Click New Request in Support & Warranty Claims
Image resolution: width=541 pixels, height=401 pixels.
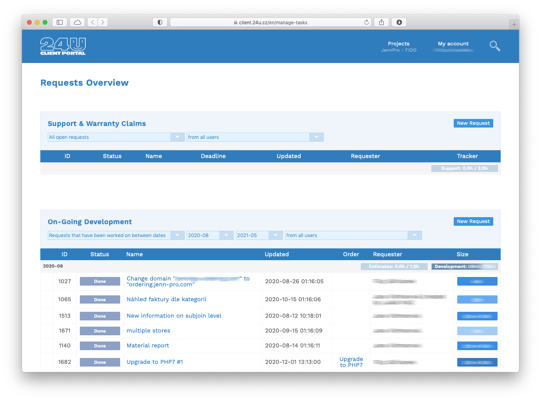point(473,123)
